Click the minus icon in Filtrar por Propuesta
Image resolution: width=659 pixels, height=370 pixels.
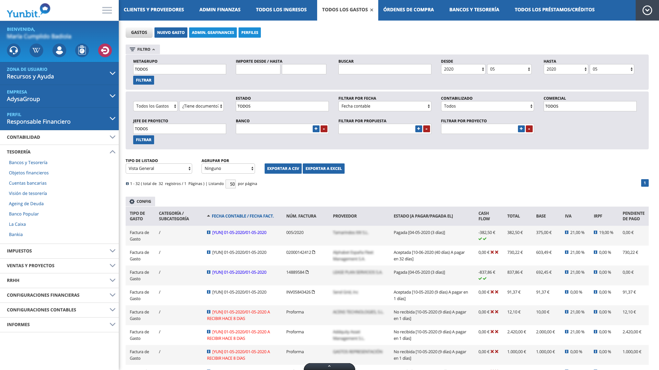coord(427,129)
